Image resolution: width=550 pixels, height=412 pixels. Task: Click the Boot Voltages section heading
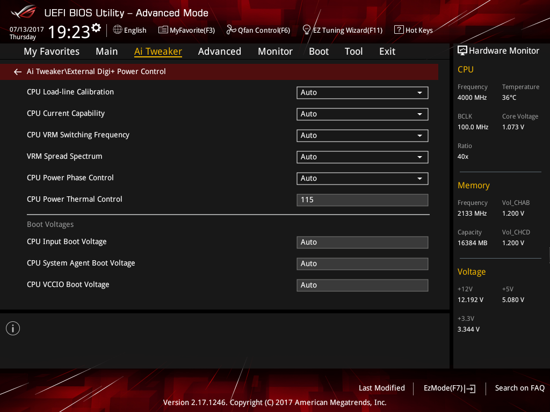tap(50, 225)
